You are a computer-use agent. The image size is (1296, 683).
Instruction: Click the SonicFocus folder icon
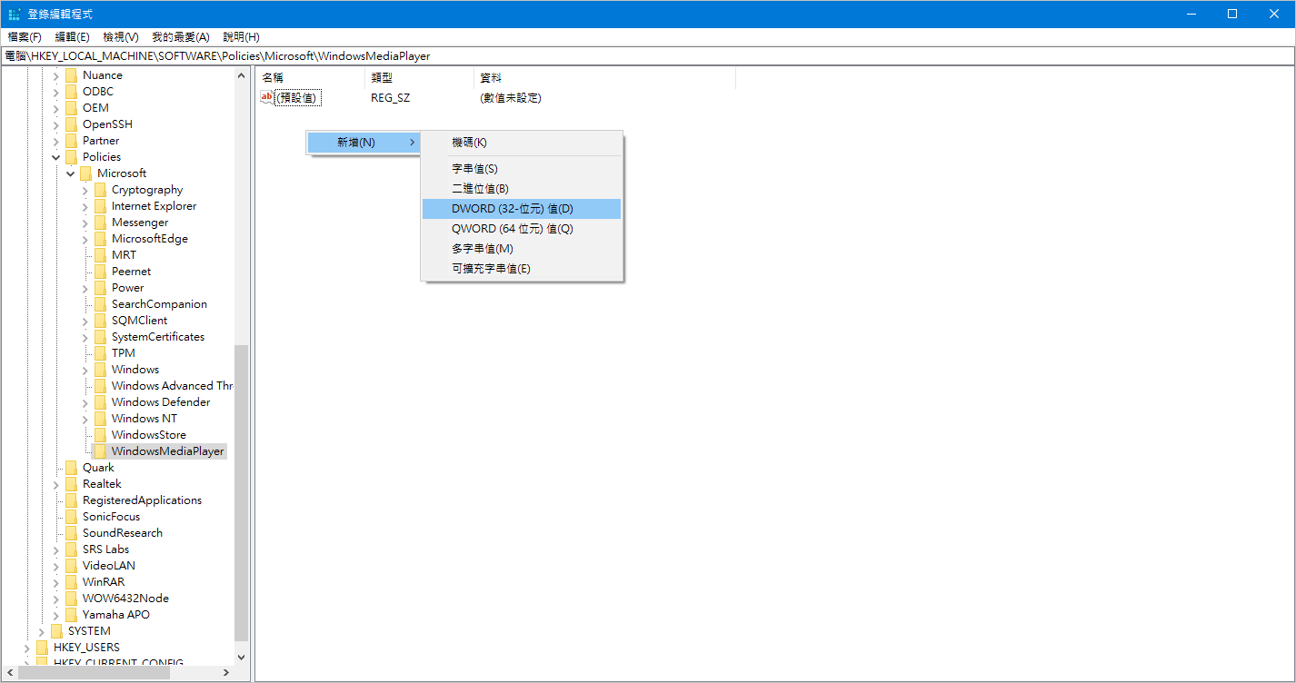pos(72,517)
